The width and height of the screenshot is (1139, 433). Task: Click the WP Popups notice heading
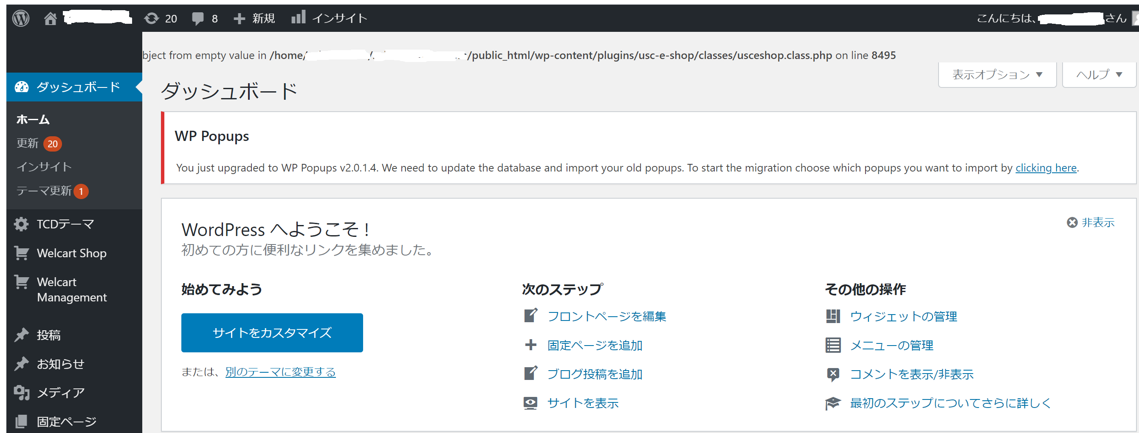(212, 136)
